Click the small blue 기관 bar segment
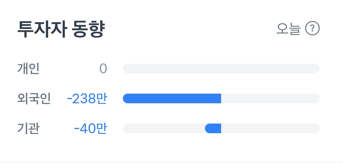Image resolution: width=343 pixels, height=167 pixels. (x=213, y=128)
